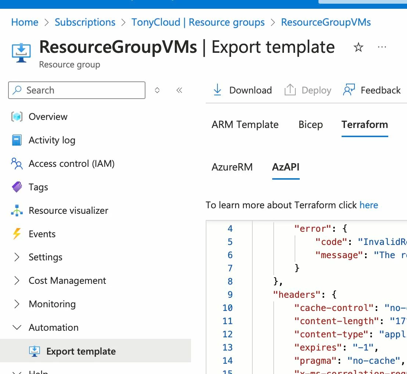Switch to the AzureRM sub-tab

(232, 167)
